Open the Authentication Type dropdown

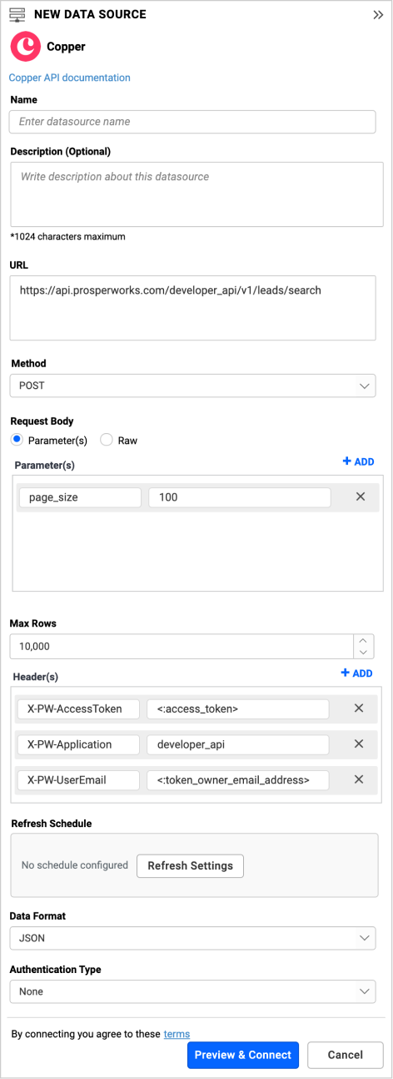192,991
